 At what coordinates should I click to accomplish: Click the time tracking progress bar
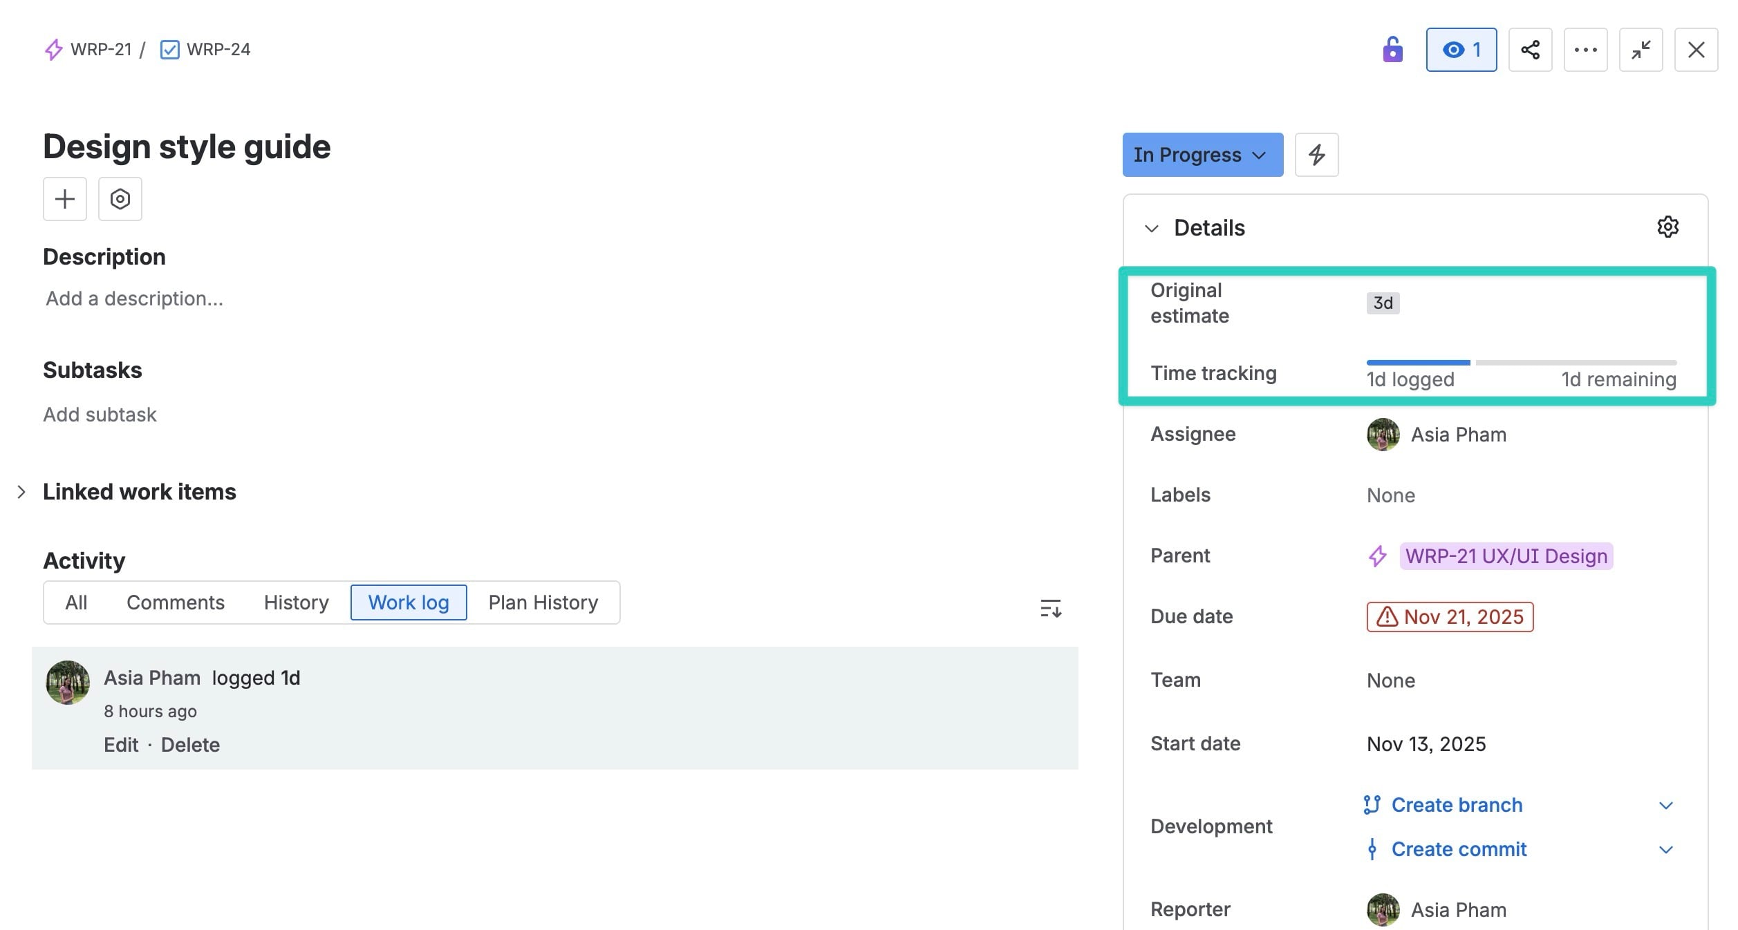click(1522, 362)
